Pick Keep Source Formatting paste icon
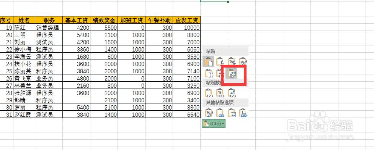Image resolution: width=374 pixels, height=150 pixels. click(x=243, y=61)
